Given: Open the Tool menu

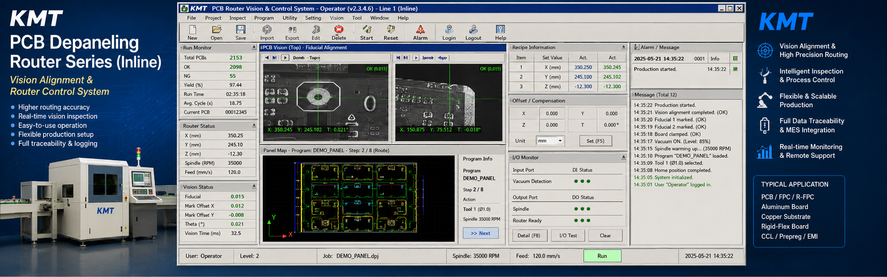Looking at the screenshot, I should 357,18.
